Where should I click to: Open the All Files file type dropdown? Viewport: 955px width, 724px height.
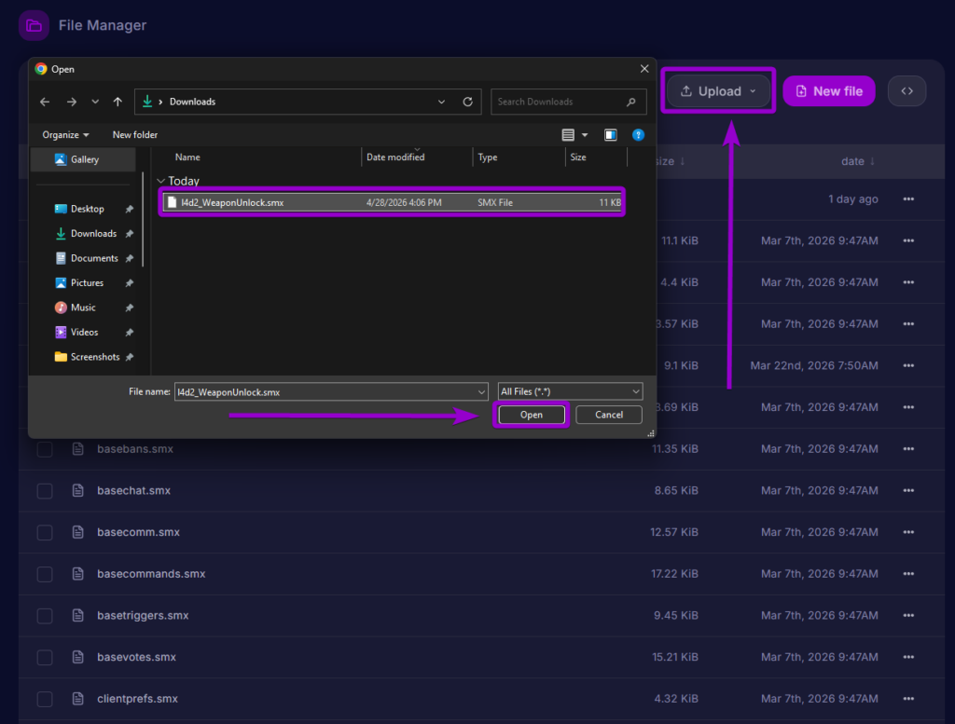click(569, 391)
